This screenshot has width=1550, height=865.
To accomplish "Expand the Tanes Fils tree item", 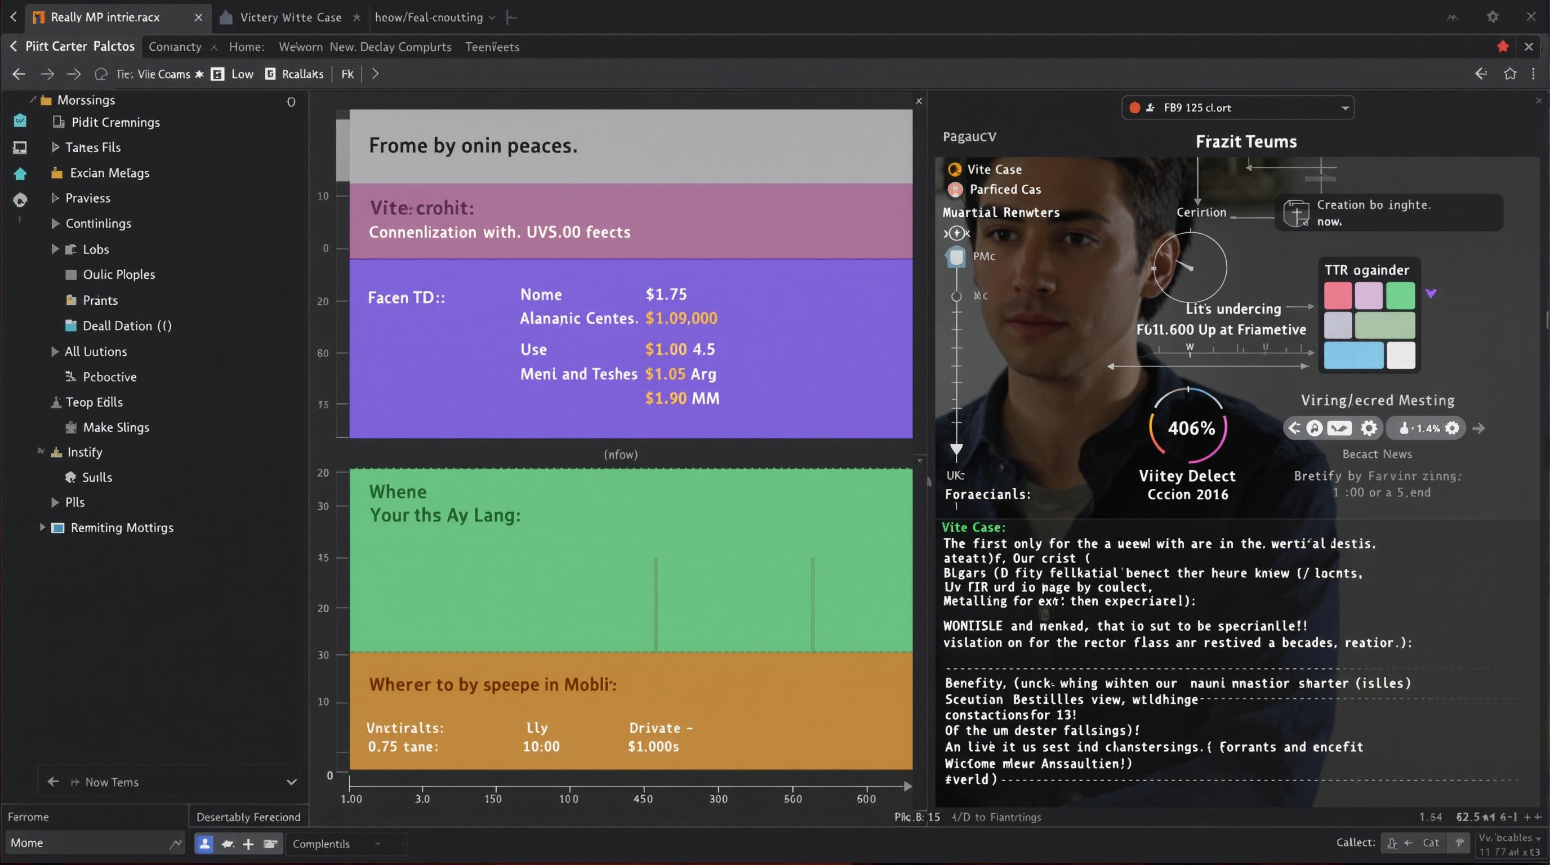I will point(55,148).
